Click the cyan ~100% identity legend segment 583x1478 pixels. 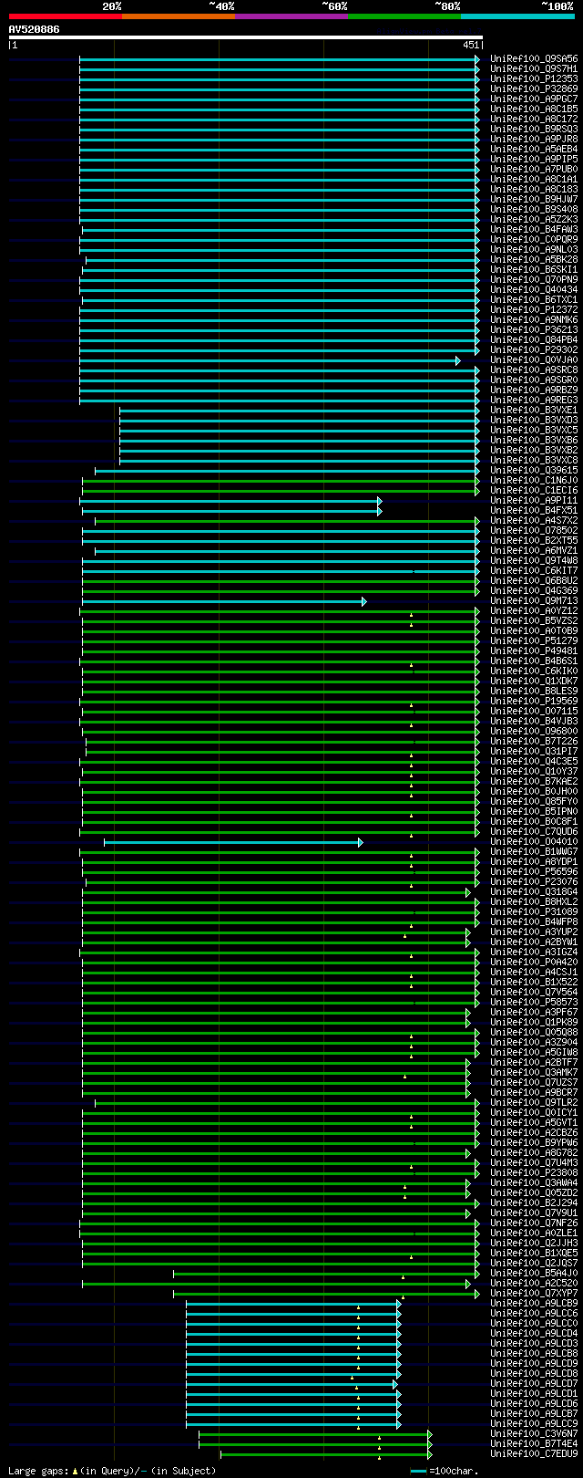[517, 16]
